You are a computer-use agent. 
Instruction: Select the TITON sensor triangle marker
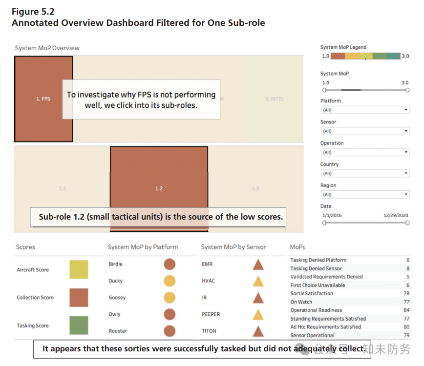coord(258,331)
